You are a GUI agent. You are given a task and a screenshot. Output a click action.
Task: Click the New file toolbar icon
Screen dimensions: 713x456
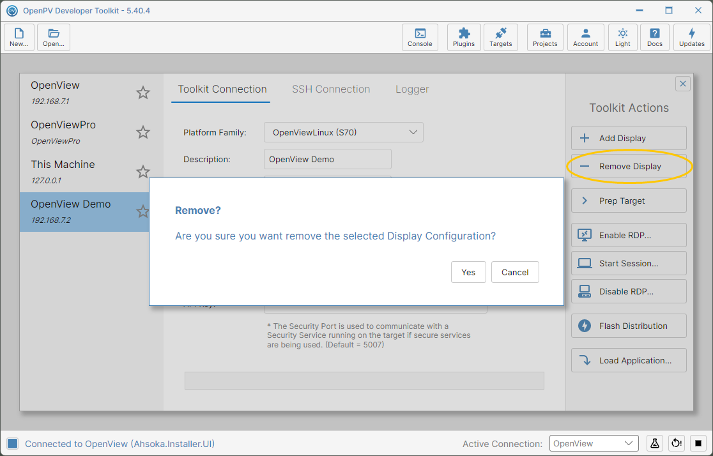coord(19,37)
